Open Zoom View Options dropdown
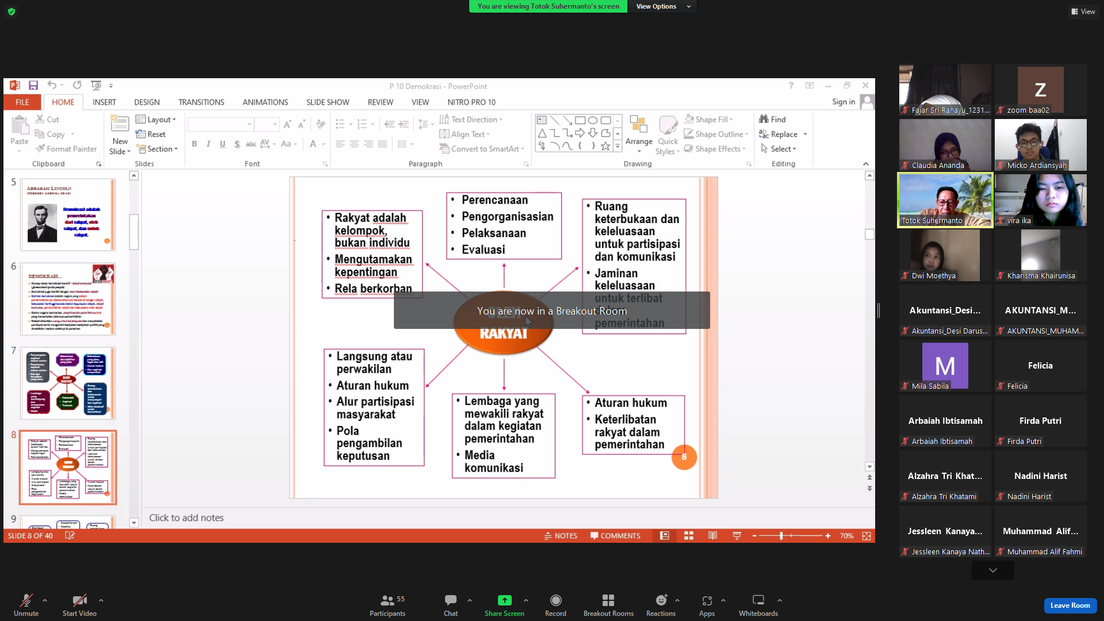This screenshot has height=621, width=1104. pos(663,6)
